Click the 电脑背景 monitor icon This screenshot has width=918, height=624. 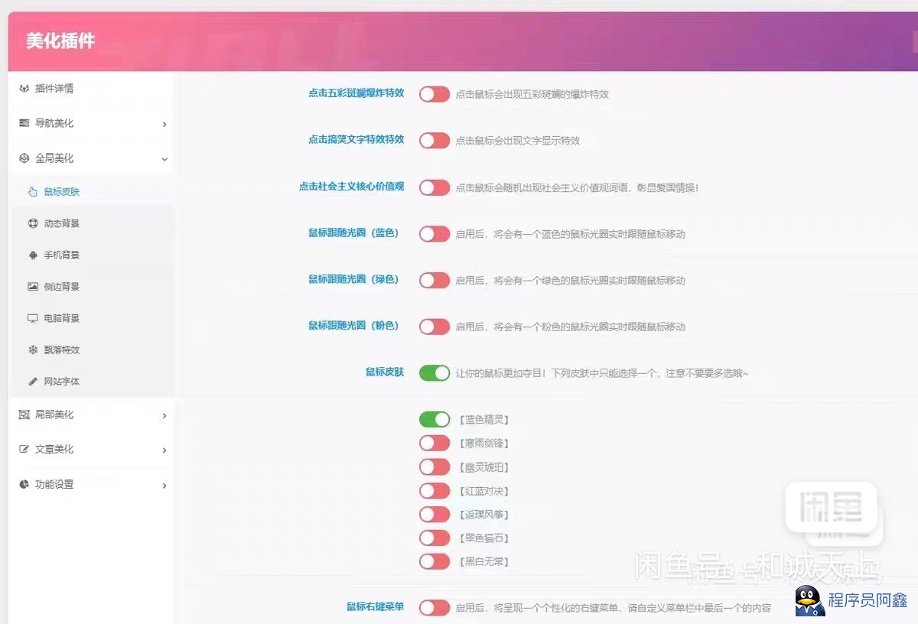33,318
